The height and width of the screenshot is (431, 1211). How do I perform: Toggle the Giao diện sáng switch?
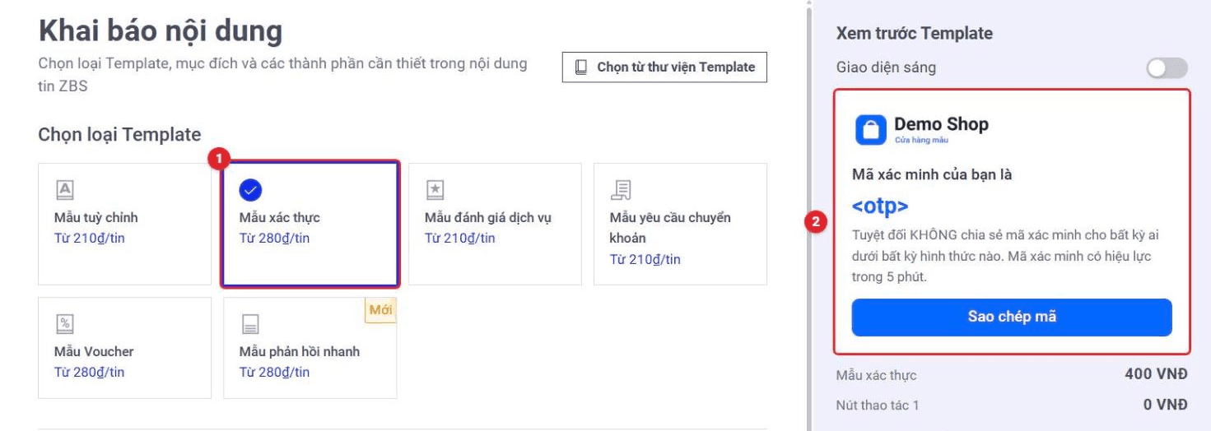coord(1167,68)
